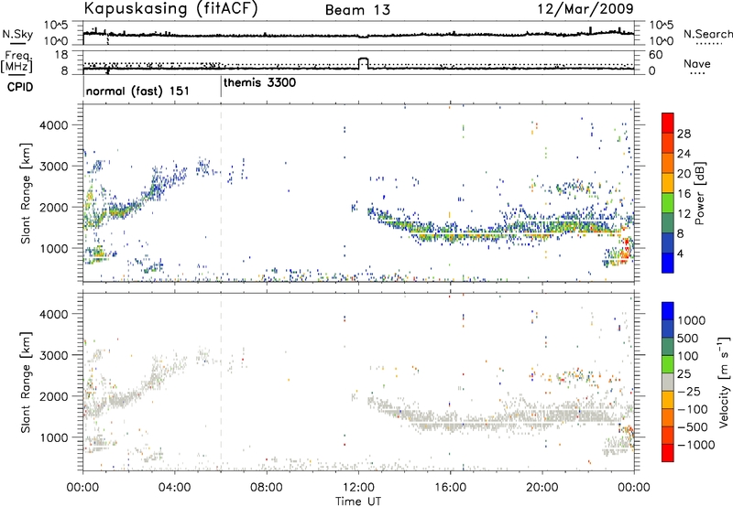Click the "18" frequency axis tick label

[61, 55]
